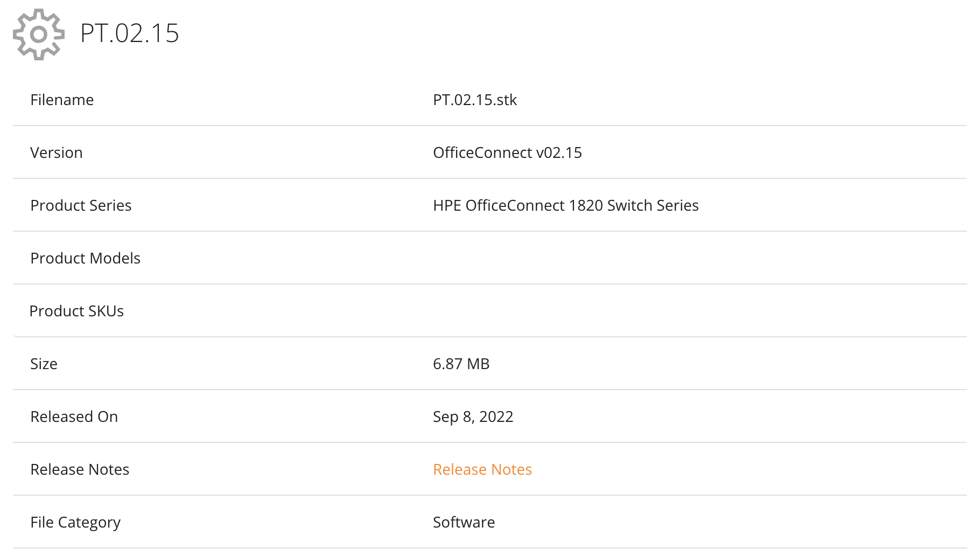Click the Size row label
Viewport: 967px width, 555px height.
tap(44, 364)
